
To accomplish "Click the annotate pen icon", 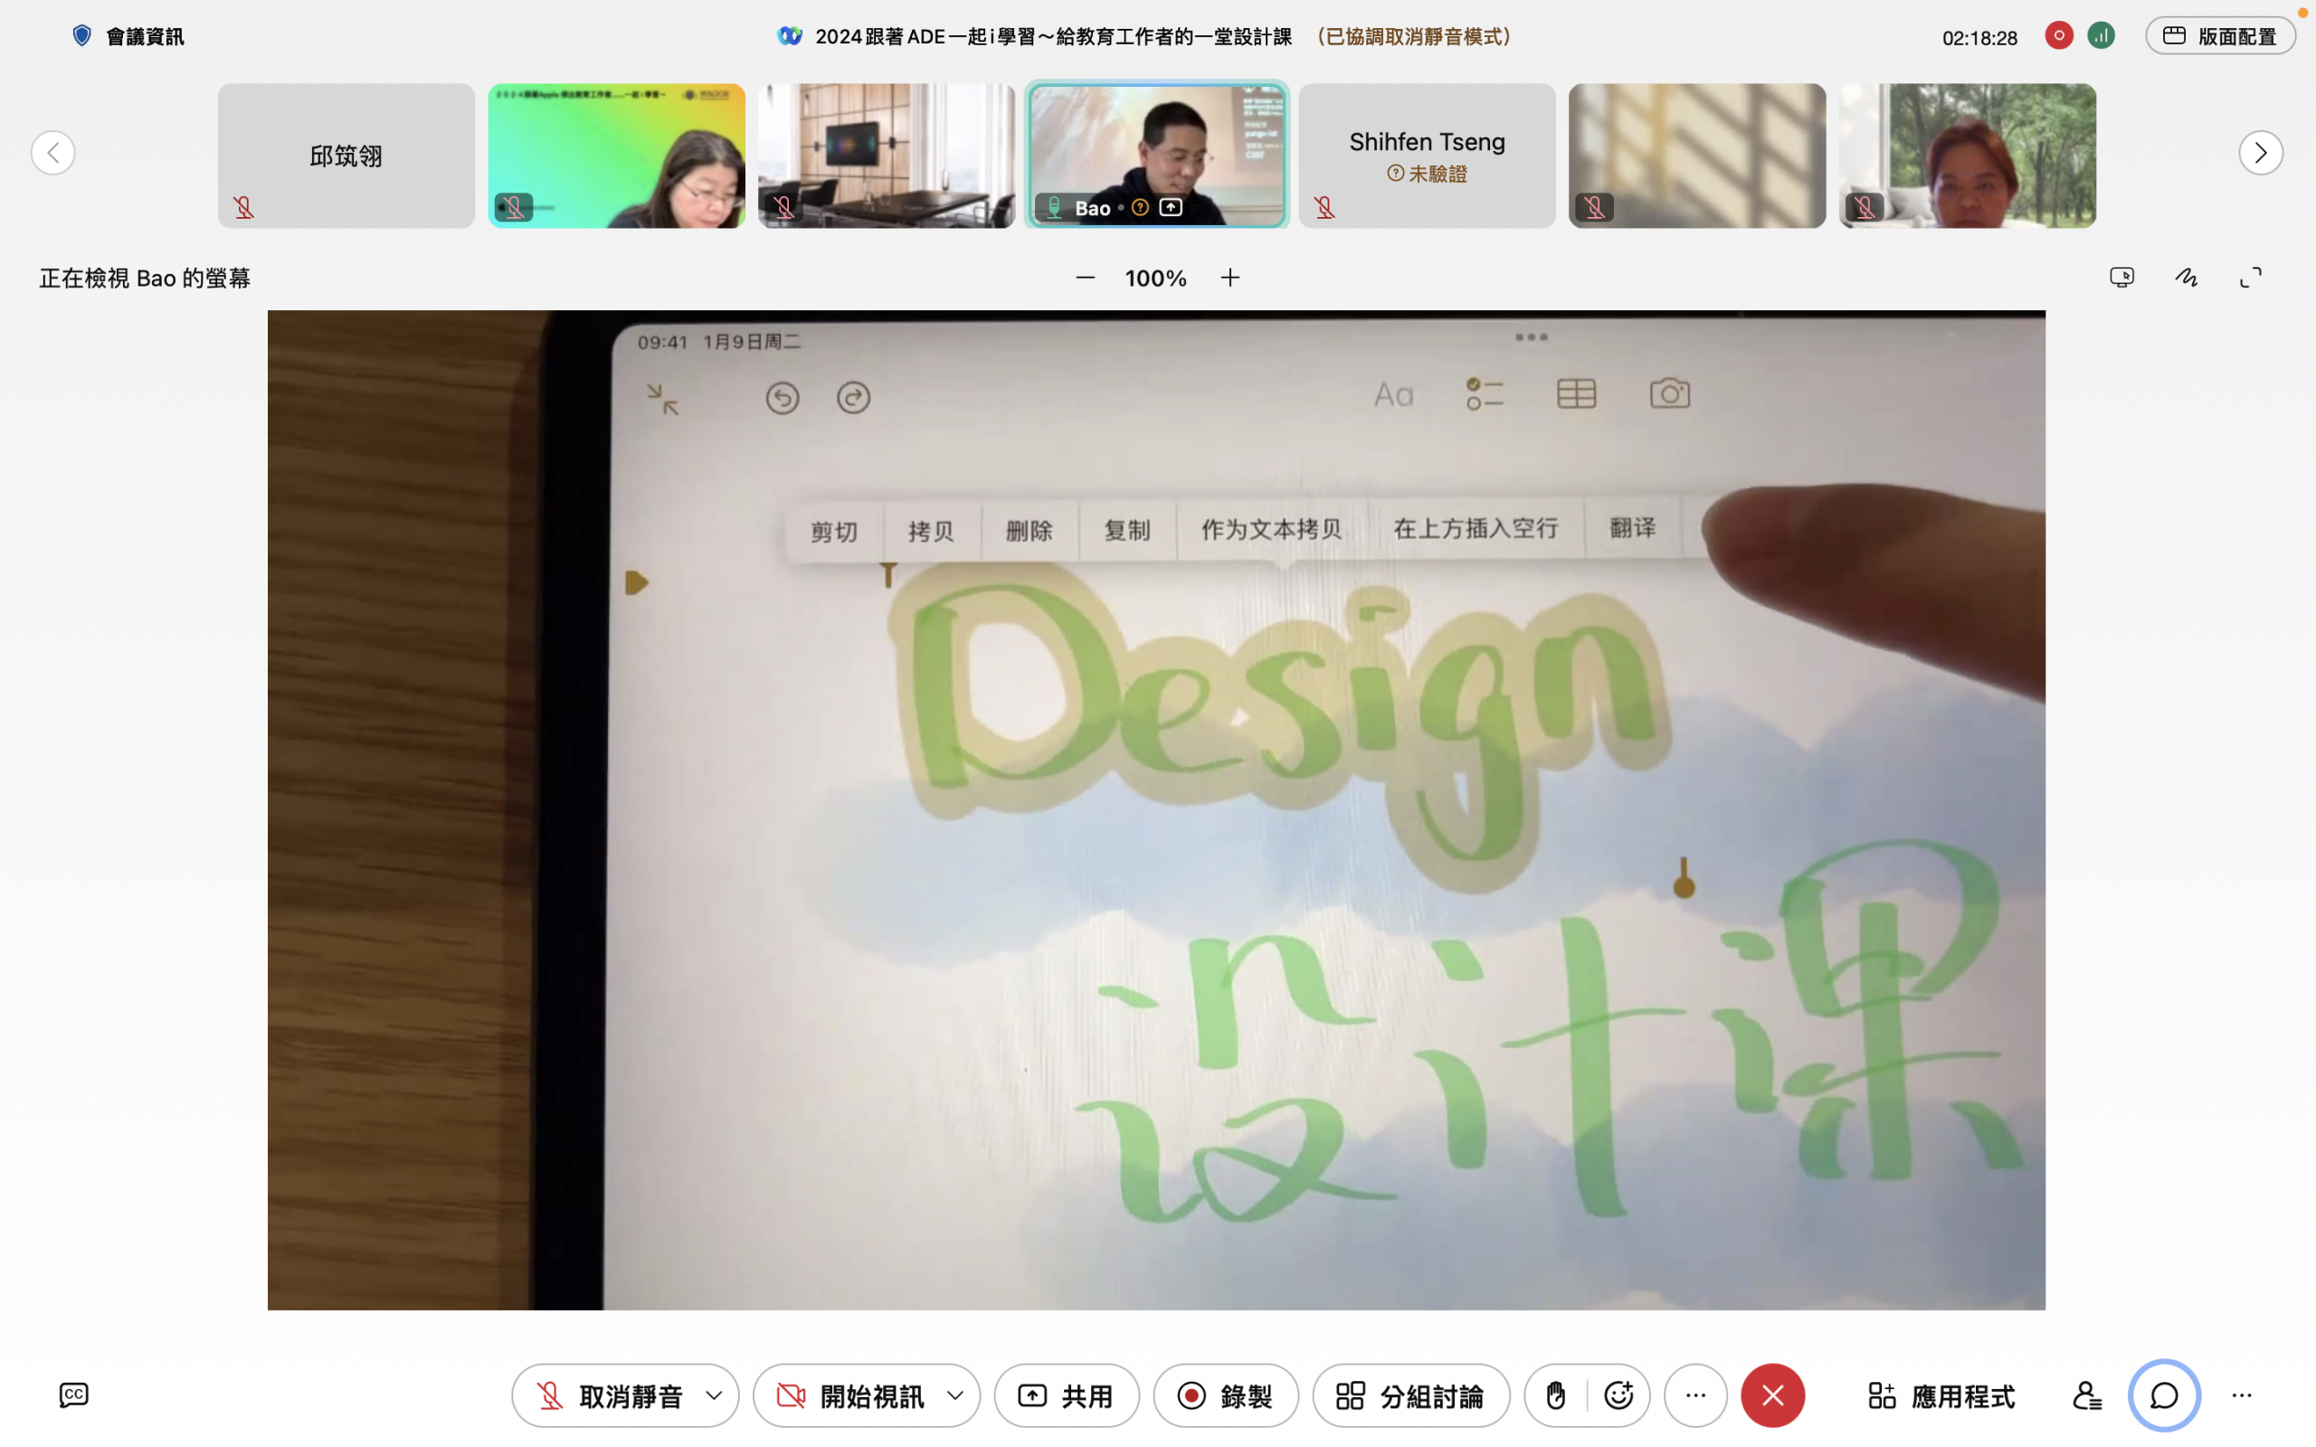I will coord(2186,278).
